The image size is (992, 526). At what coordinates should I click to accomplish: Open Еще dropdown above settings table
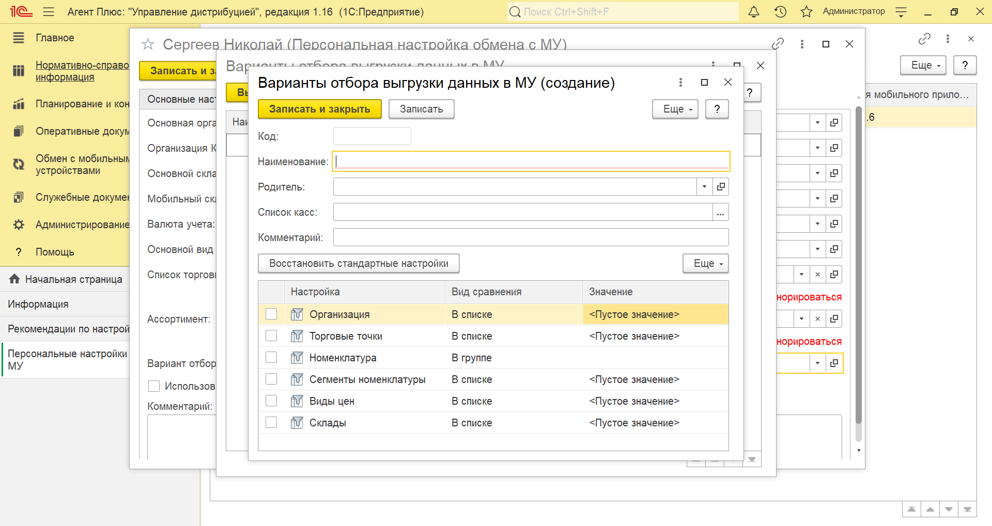point(706,263)
